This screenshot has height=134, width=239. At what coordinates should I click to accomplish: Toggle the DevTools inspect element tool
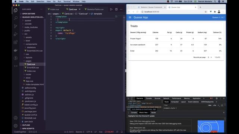tap(128, 98)
